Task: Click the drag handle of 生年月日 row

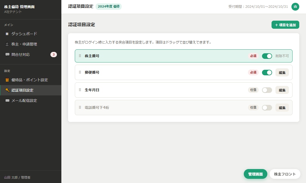Action: [80, 90]
